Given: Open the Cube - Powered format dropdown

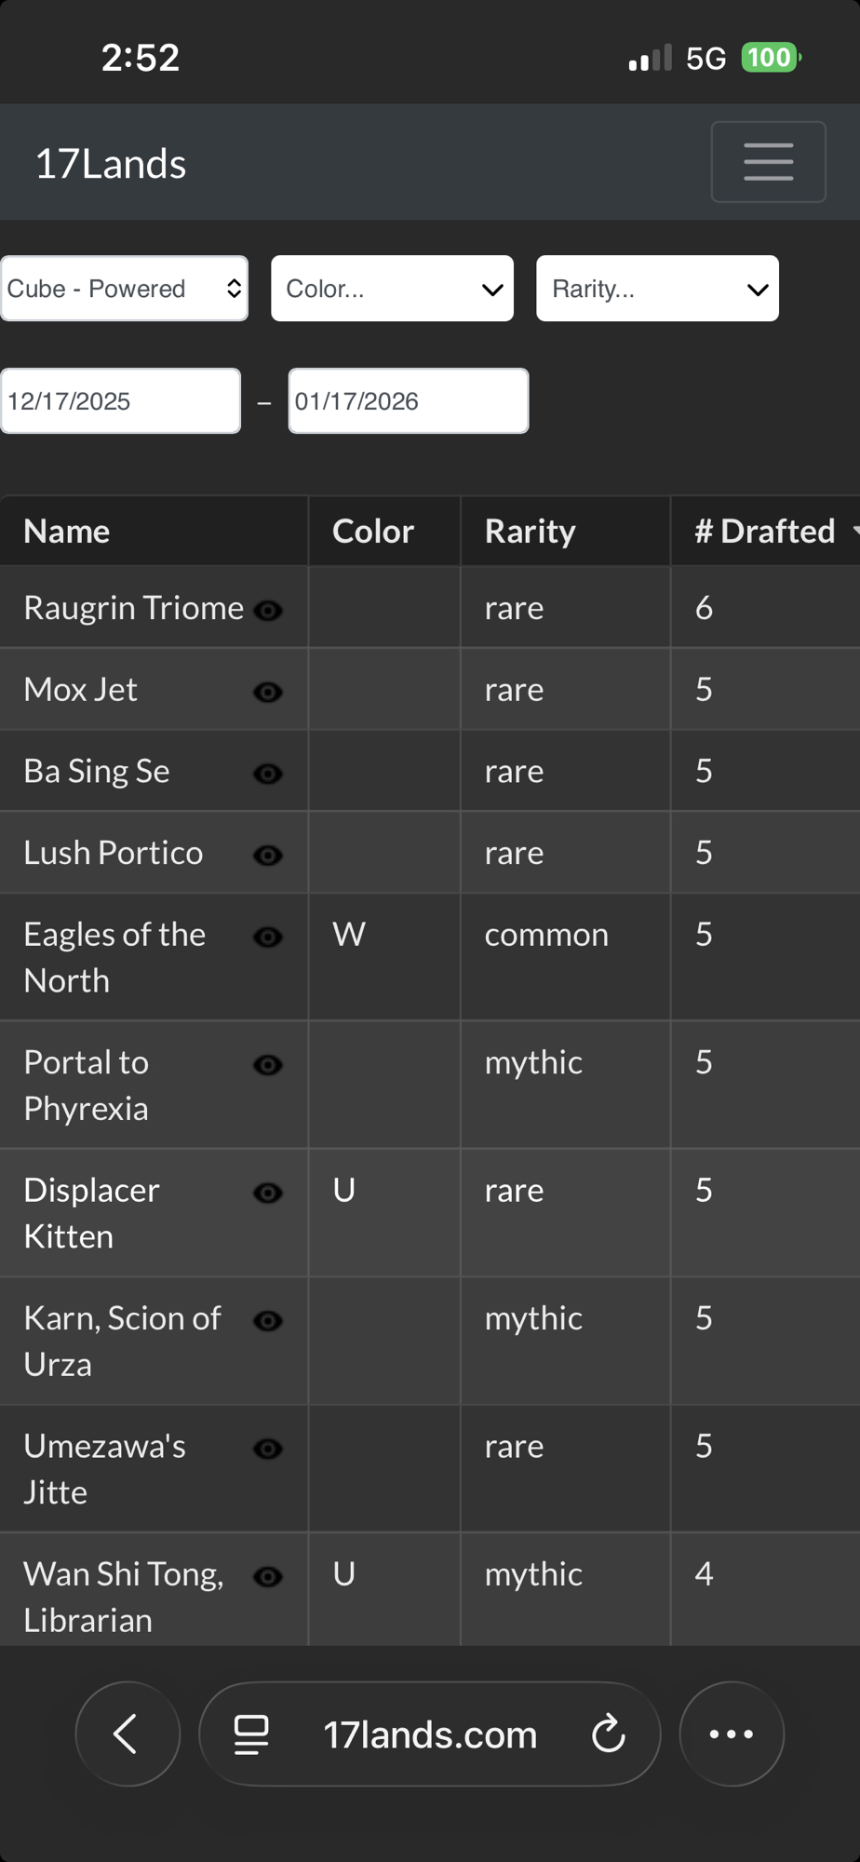Looking at the screenshot, I should (124, 289).
